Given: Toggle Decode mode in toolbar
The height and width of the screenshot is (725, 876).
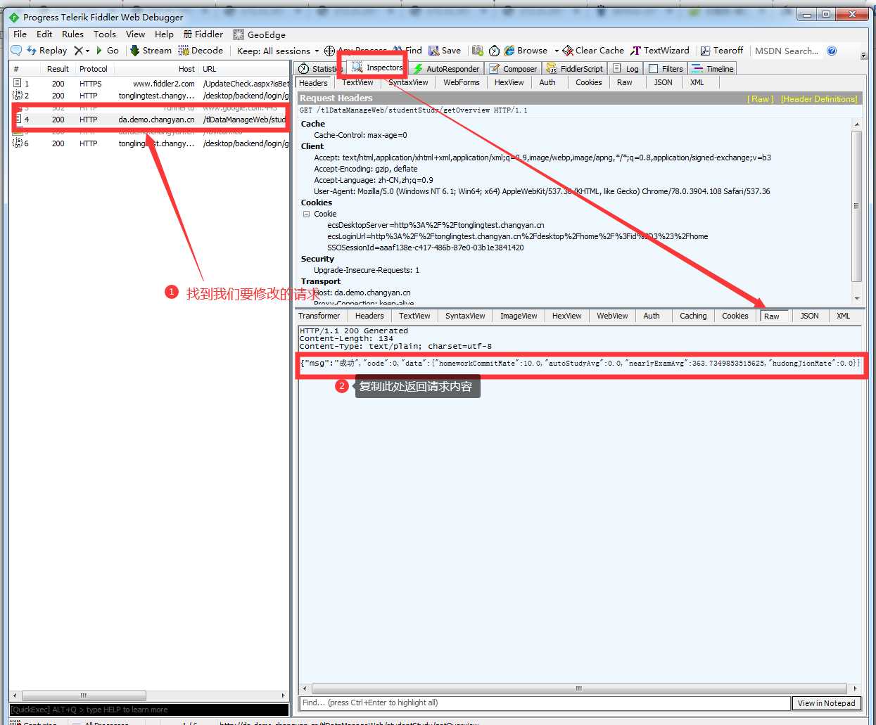Looking at the screenshot, I should (x=201, y=51).
